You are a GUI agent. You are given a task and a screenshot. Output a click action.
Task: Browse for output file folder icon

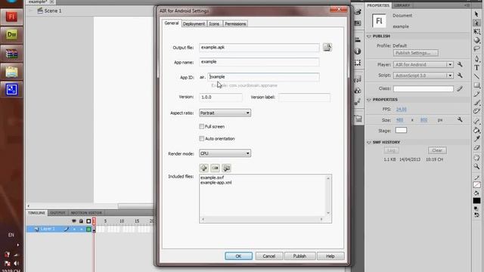click(327, 47)
